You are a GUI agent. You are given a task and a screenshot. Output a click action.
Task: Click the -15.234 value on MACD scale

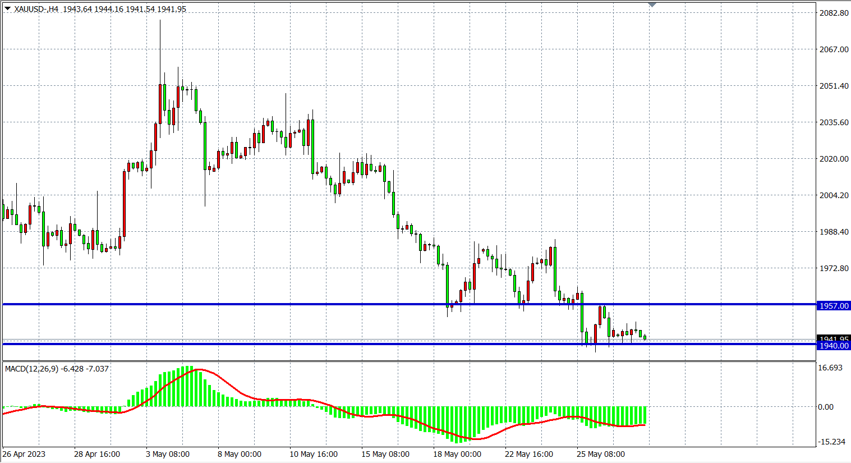[831, 442]
